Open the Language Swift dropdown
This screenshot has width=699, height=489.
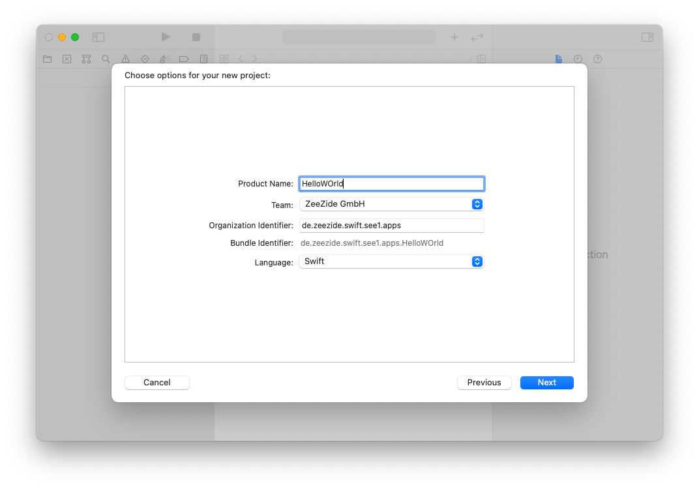391,261
